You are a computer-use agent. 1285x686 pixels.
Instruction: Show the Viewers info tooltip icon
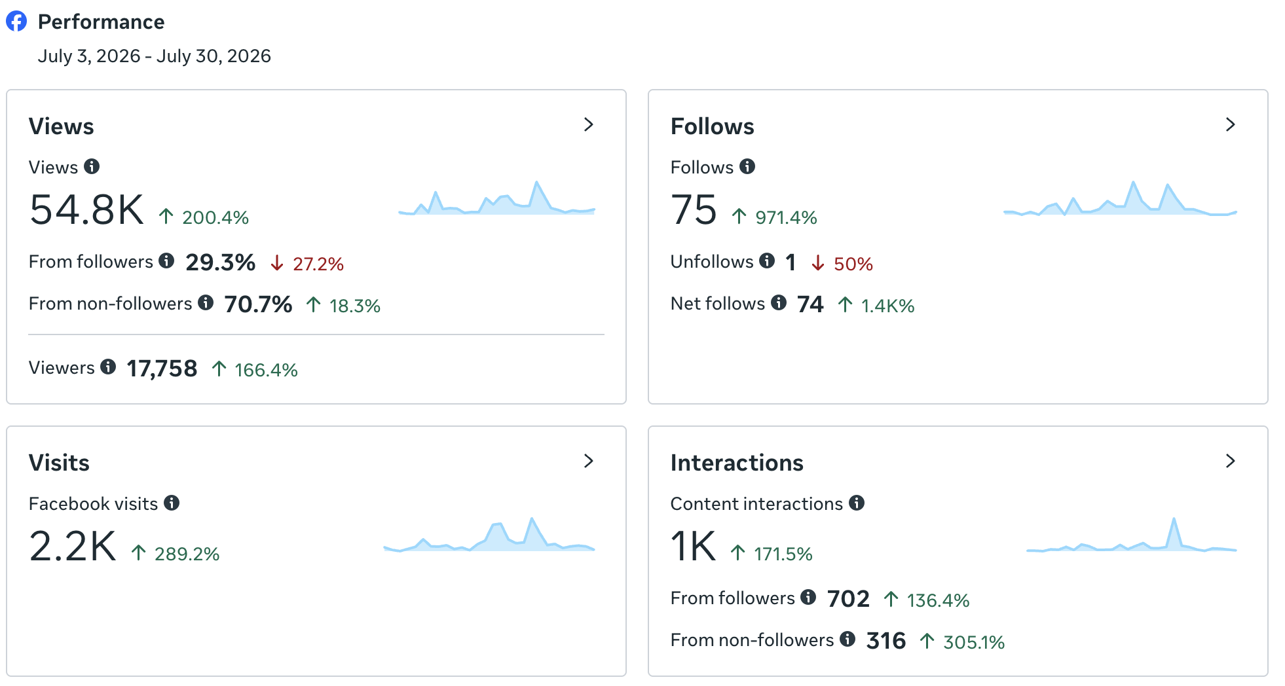pos(108,367)
